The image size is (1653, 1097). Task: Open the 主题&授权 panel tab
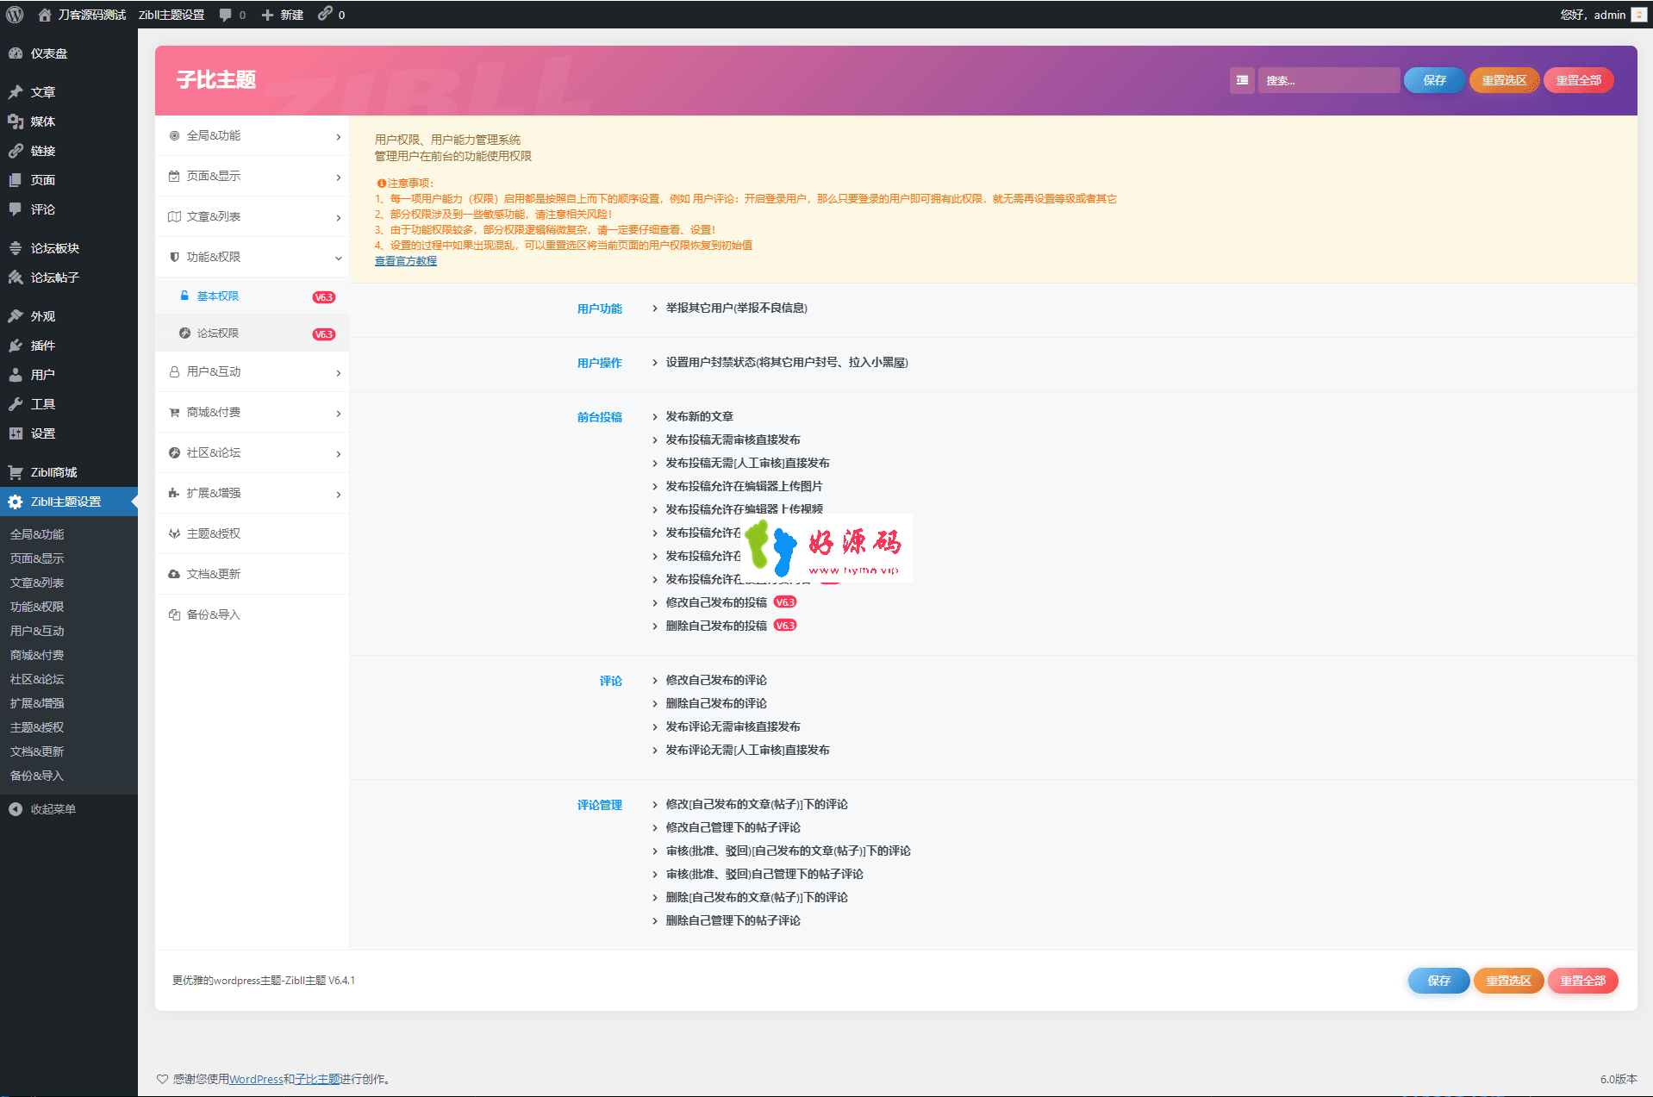point(252,533)
